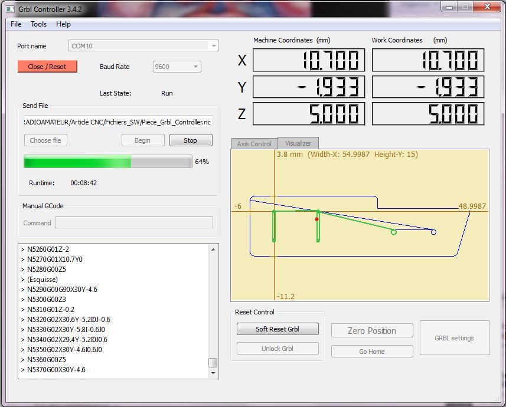Image resolution: width=506 pixels, height=407 pixels.
Task: Click the Unlock Grbl button
Action: point(278,349)
